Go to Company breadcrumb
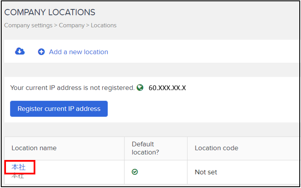Screen dimensions: 301x188 click(x=72, y=25)
